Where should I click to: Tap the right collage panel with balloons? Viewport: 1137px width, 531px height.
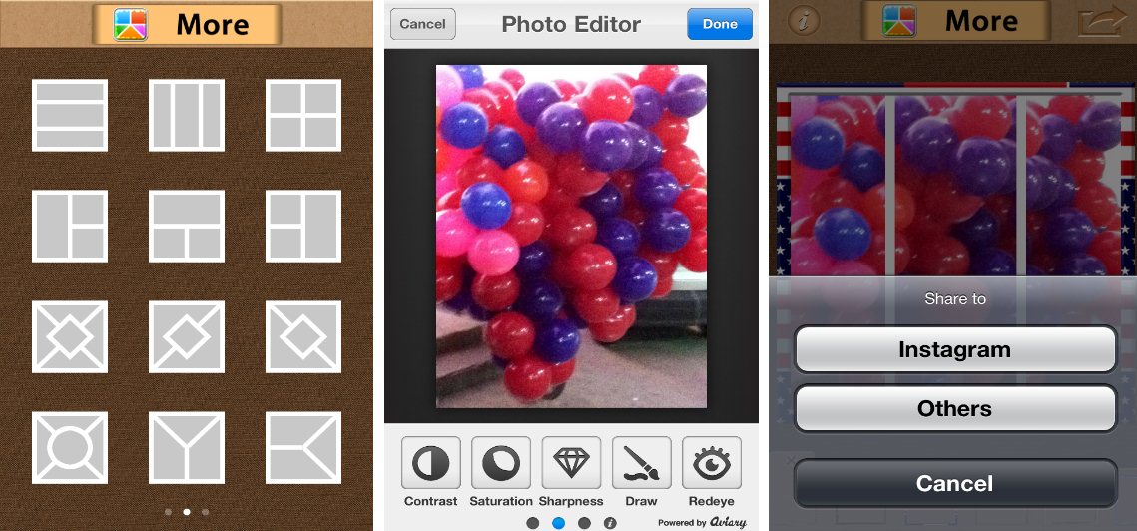click(1071, 187)
